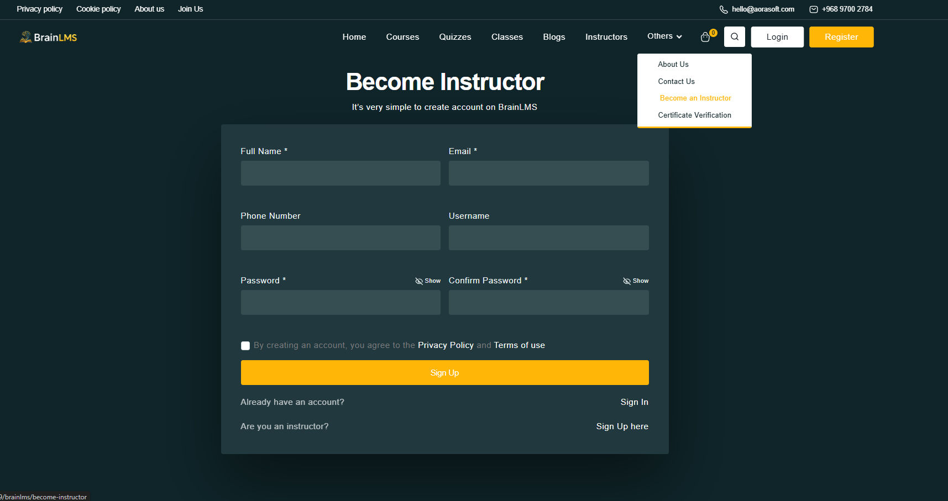The height and width of the screenshot is (501, 948).
Task: Click the Register button
Action: coord(841,37)
